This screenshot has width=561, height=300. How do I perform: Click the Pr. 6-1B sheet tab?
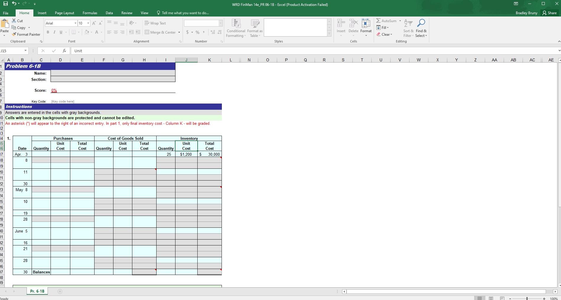pyautogui.click(x=37, y=291)
